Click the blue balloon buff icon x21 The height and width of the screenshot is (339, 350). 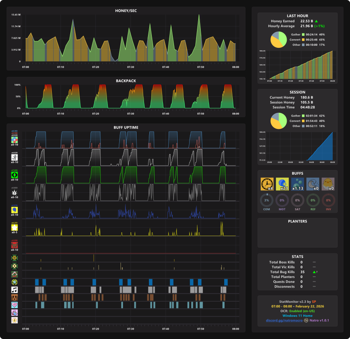[282, 184]
